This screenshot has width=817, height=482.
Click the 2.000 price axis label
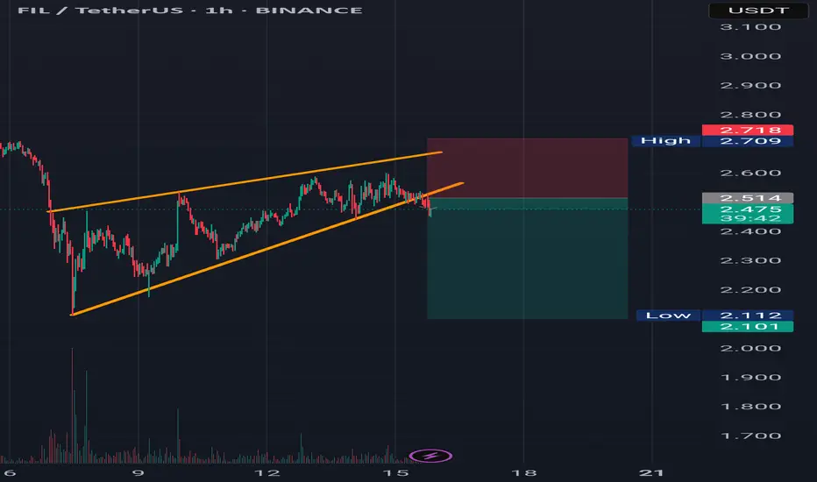tap(750, 348)
